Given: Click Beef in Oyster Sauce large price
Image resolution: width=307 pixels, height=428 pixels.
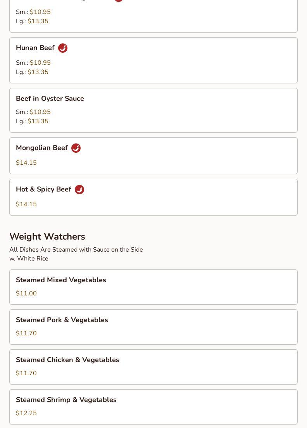Looking at the screenshot, I should pos(38,121).
